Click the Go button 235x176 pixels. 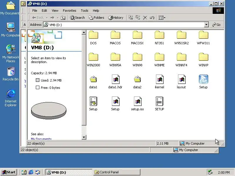pos(216,25)
